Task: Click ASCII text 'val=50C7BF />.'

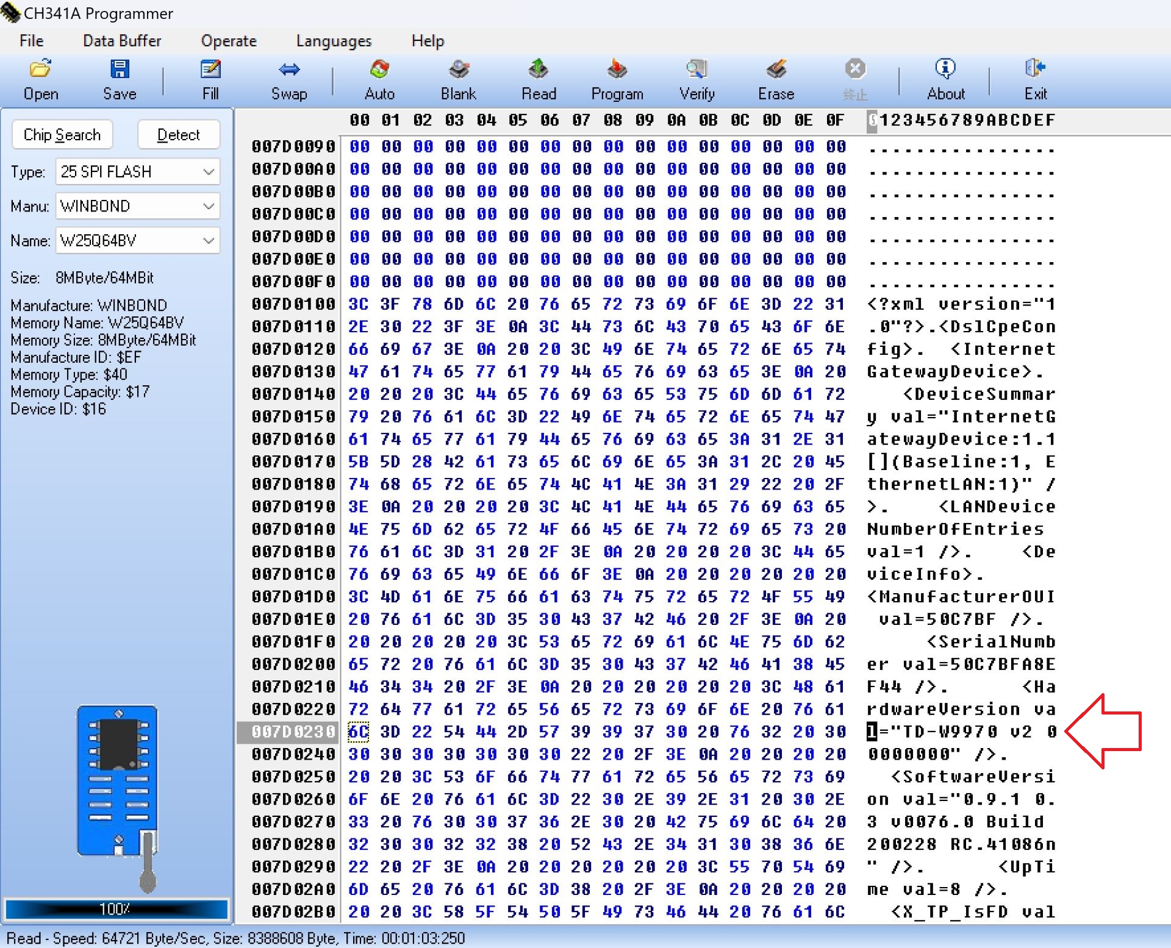Action: (961, 619)
